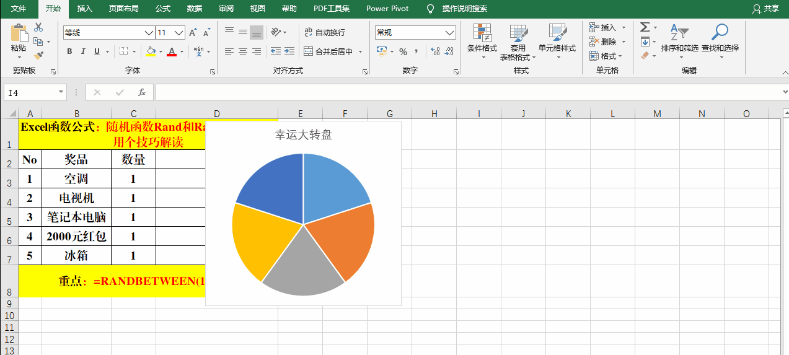This screenshot has height=355, width=789.
Task: Apply accounting currency number format
Action: pyautogui.click(x=382, y=51)
